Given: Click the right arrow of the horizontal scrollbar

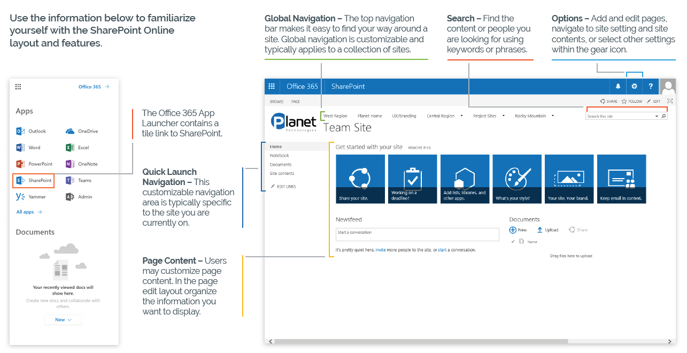Looking at the screenshot, I should coord(670,341).
